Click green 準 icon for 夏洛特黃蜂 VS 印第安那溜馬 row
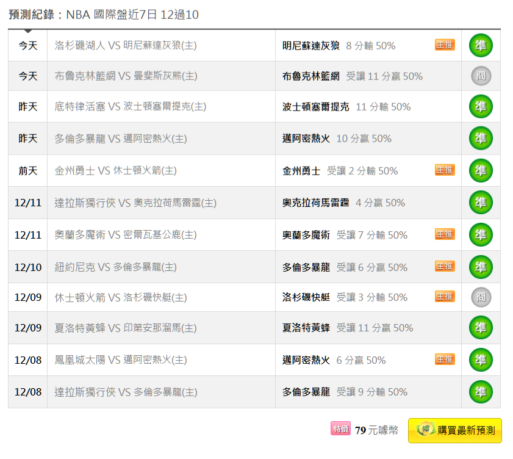 point(481,328)
